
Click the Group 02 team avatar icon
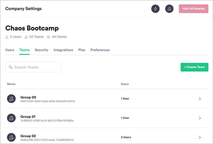pyautogui.click(x=11, y=137)
